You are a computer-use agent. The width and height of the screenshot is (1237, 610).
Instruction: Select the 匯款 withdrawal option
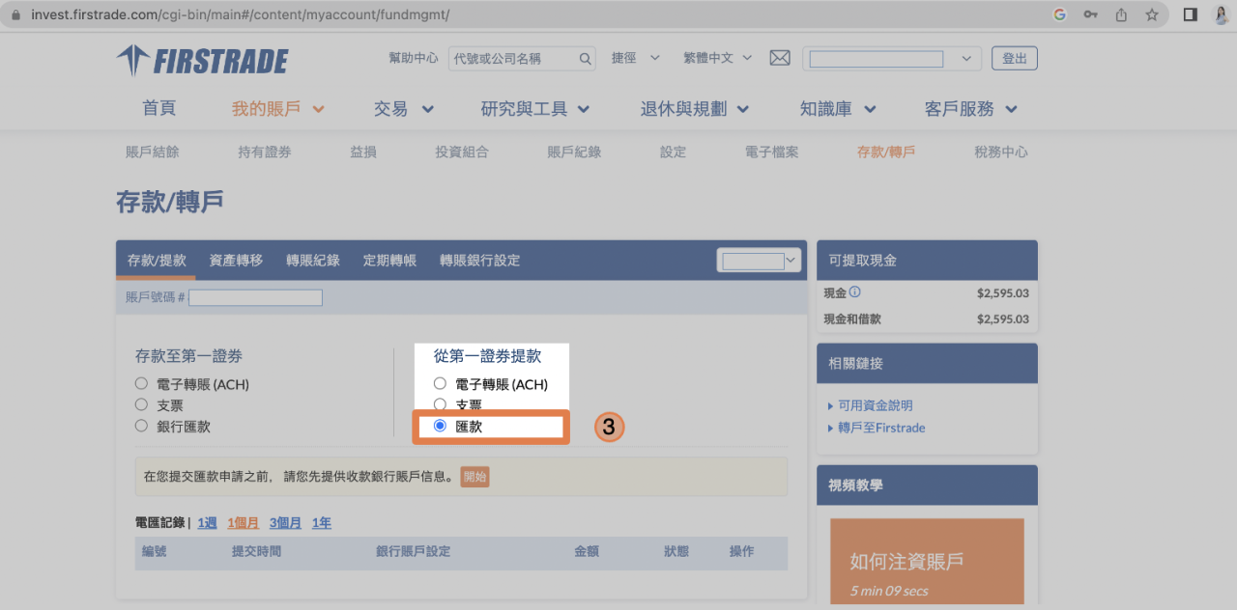pyautogui.click(x=440, y=426)
